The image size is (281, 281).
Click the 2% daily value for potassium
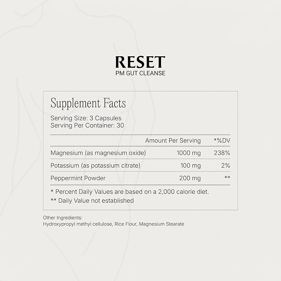click(x=226, y=166)
